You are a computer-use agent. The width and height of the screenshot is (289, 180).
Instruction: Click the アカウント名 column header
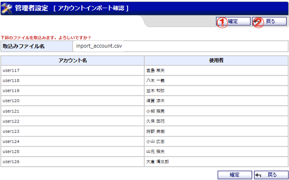[73, 60]
